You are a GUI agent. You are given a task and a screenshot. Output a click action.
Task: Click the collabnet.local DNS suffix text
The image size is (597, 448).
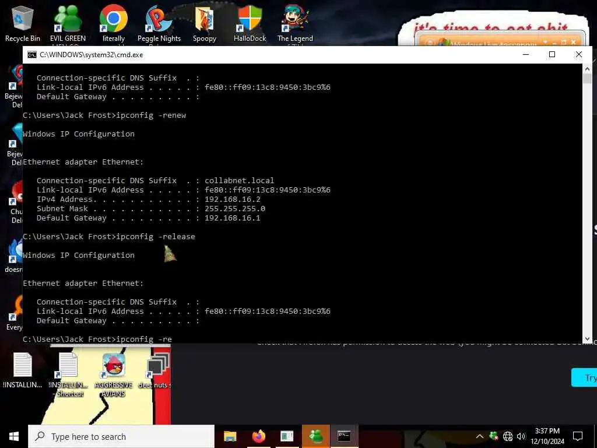pyautogui.click(x=240, y=181)
